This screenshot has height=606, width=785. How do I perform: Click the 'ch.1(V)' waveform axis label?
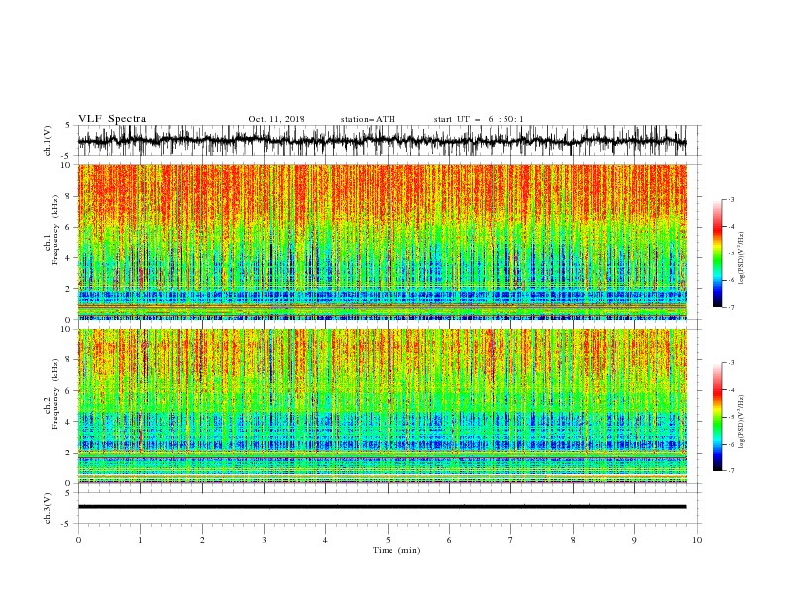pyautogui.click(x=48, y=141)
